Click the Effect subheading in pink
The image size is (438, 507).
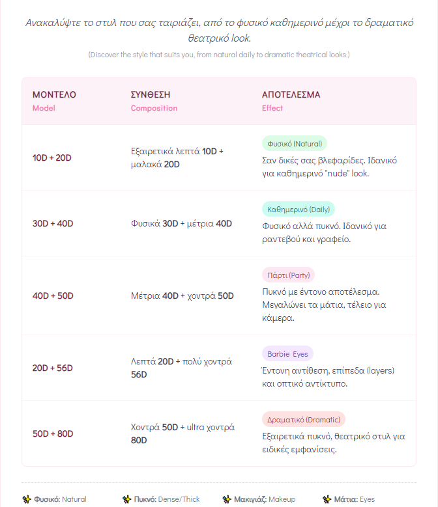[x=272, y=108]
